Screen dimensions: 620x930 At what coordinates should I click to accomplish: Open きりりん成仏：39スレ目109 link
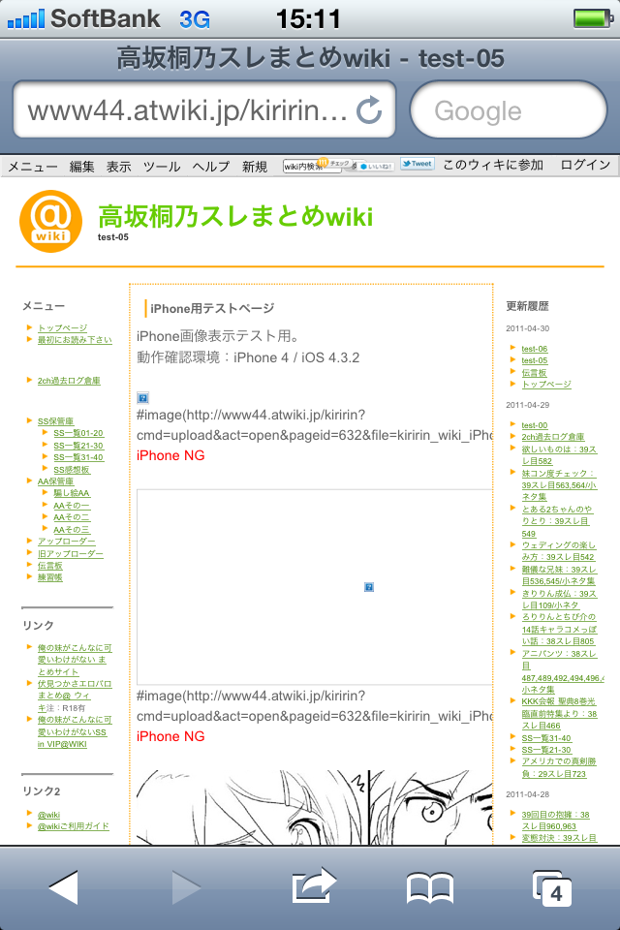pyautogui.click(x=559, y=599)
